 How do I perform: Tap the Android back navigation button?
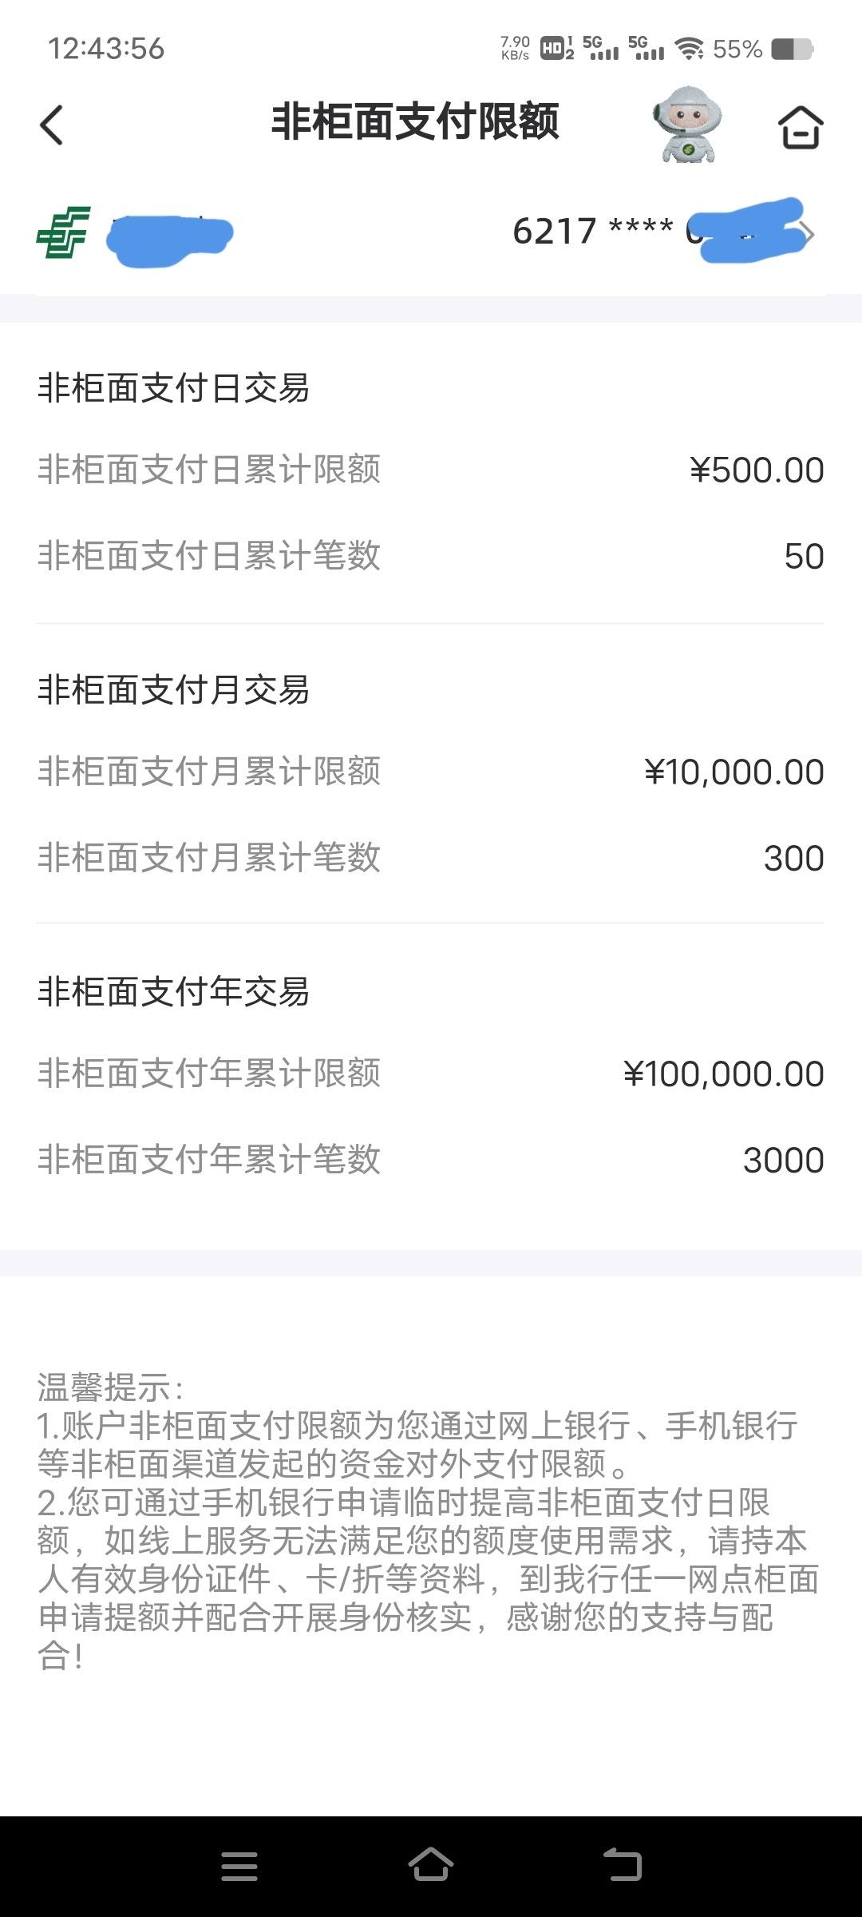[623, 1865]
